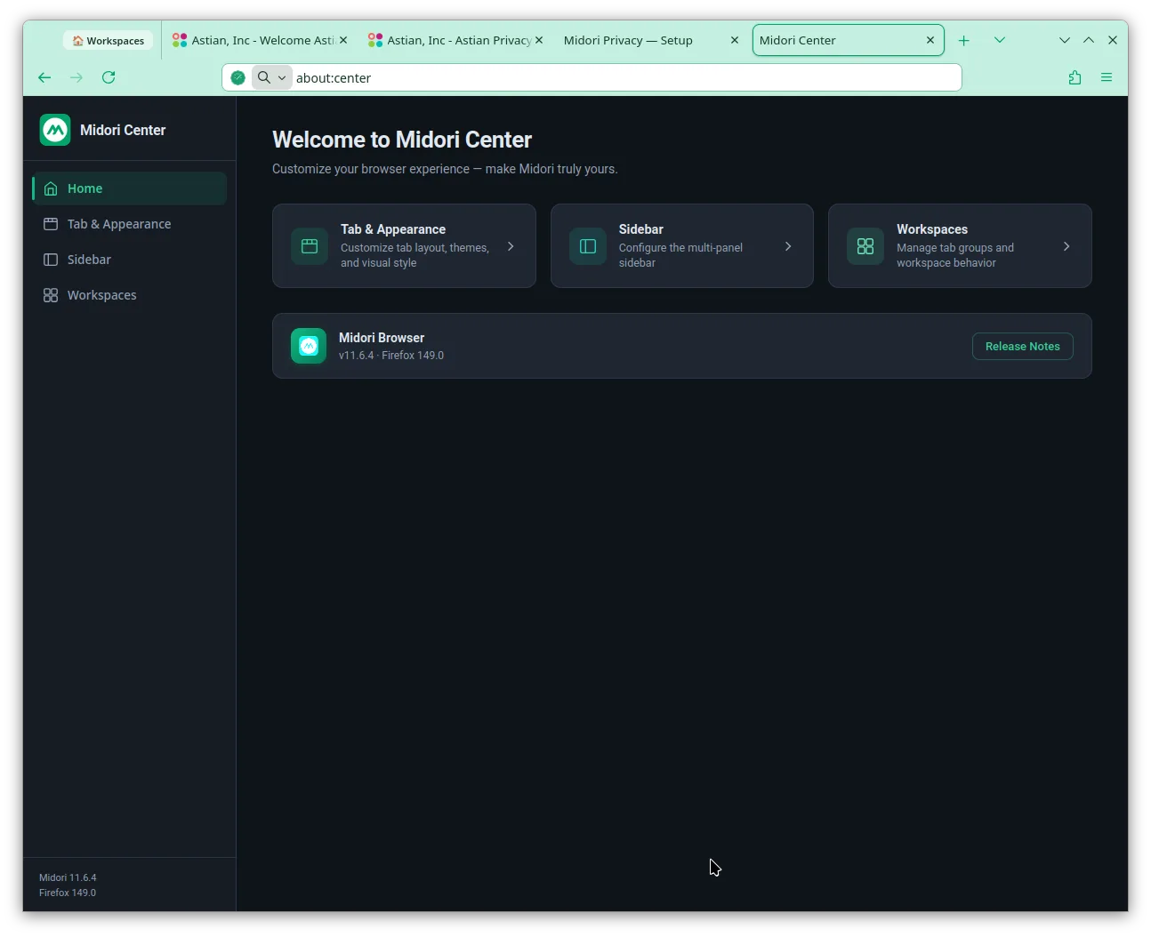Go forward with the forward arrow

coord(76,77)
